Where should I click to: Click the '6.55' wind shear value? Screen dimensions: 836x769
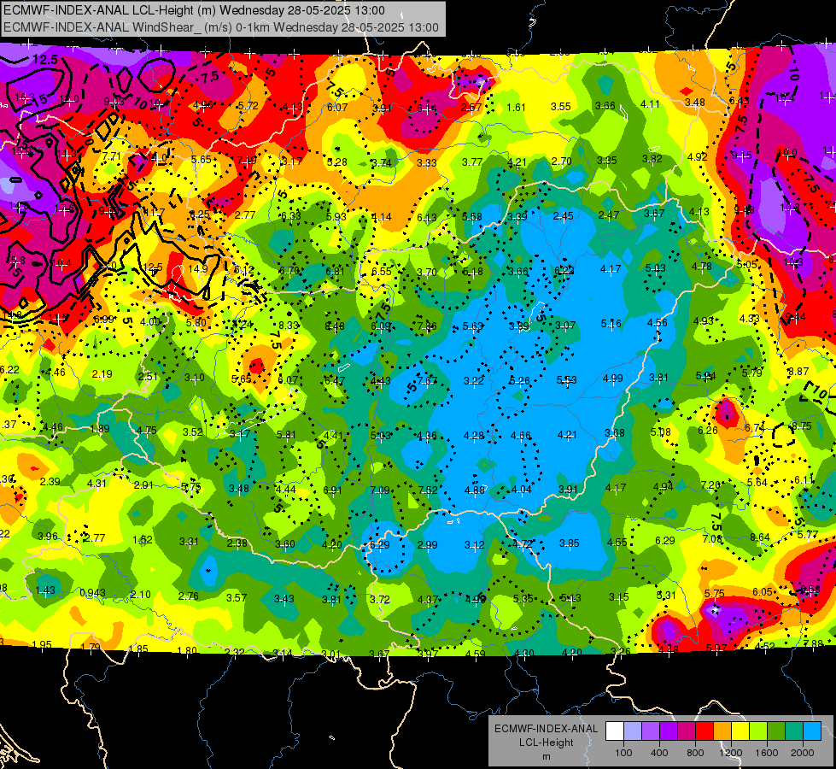click(x=381, y=271)
